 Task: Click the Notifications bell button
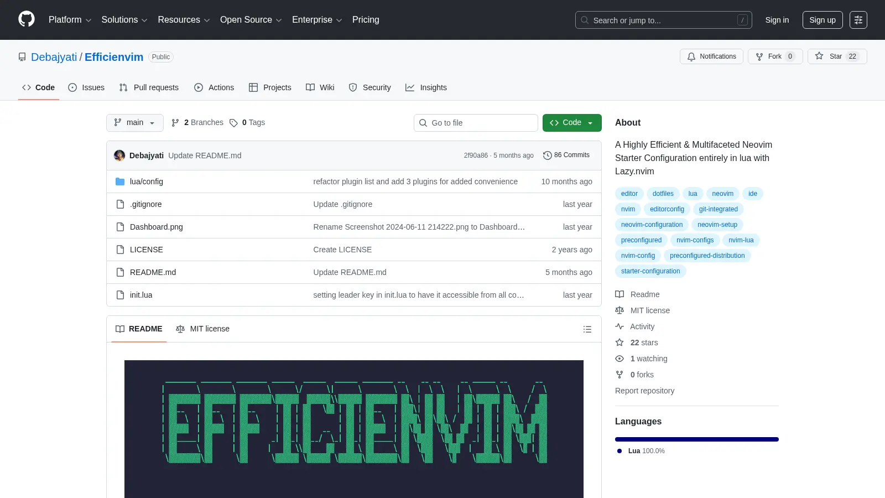click(x=712, y=56)
